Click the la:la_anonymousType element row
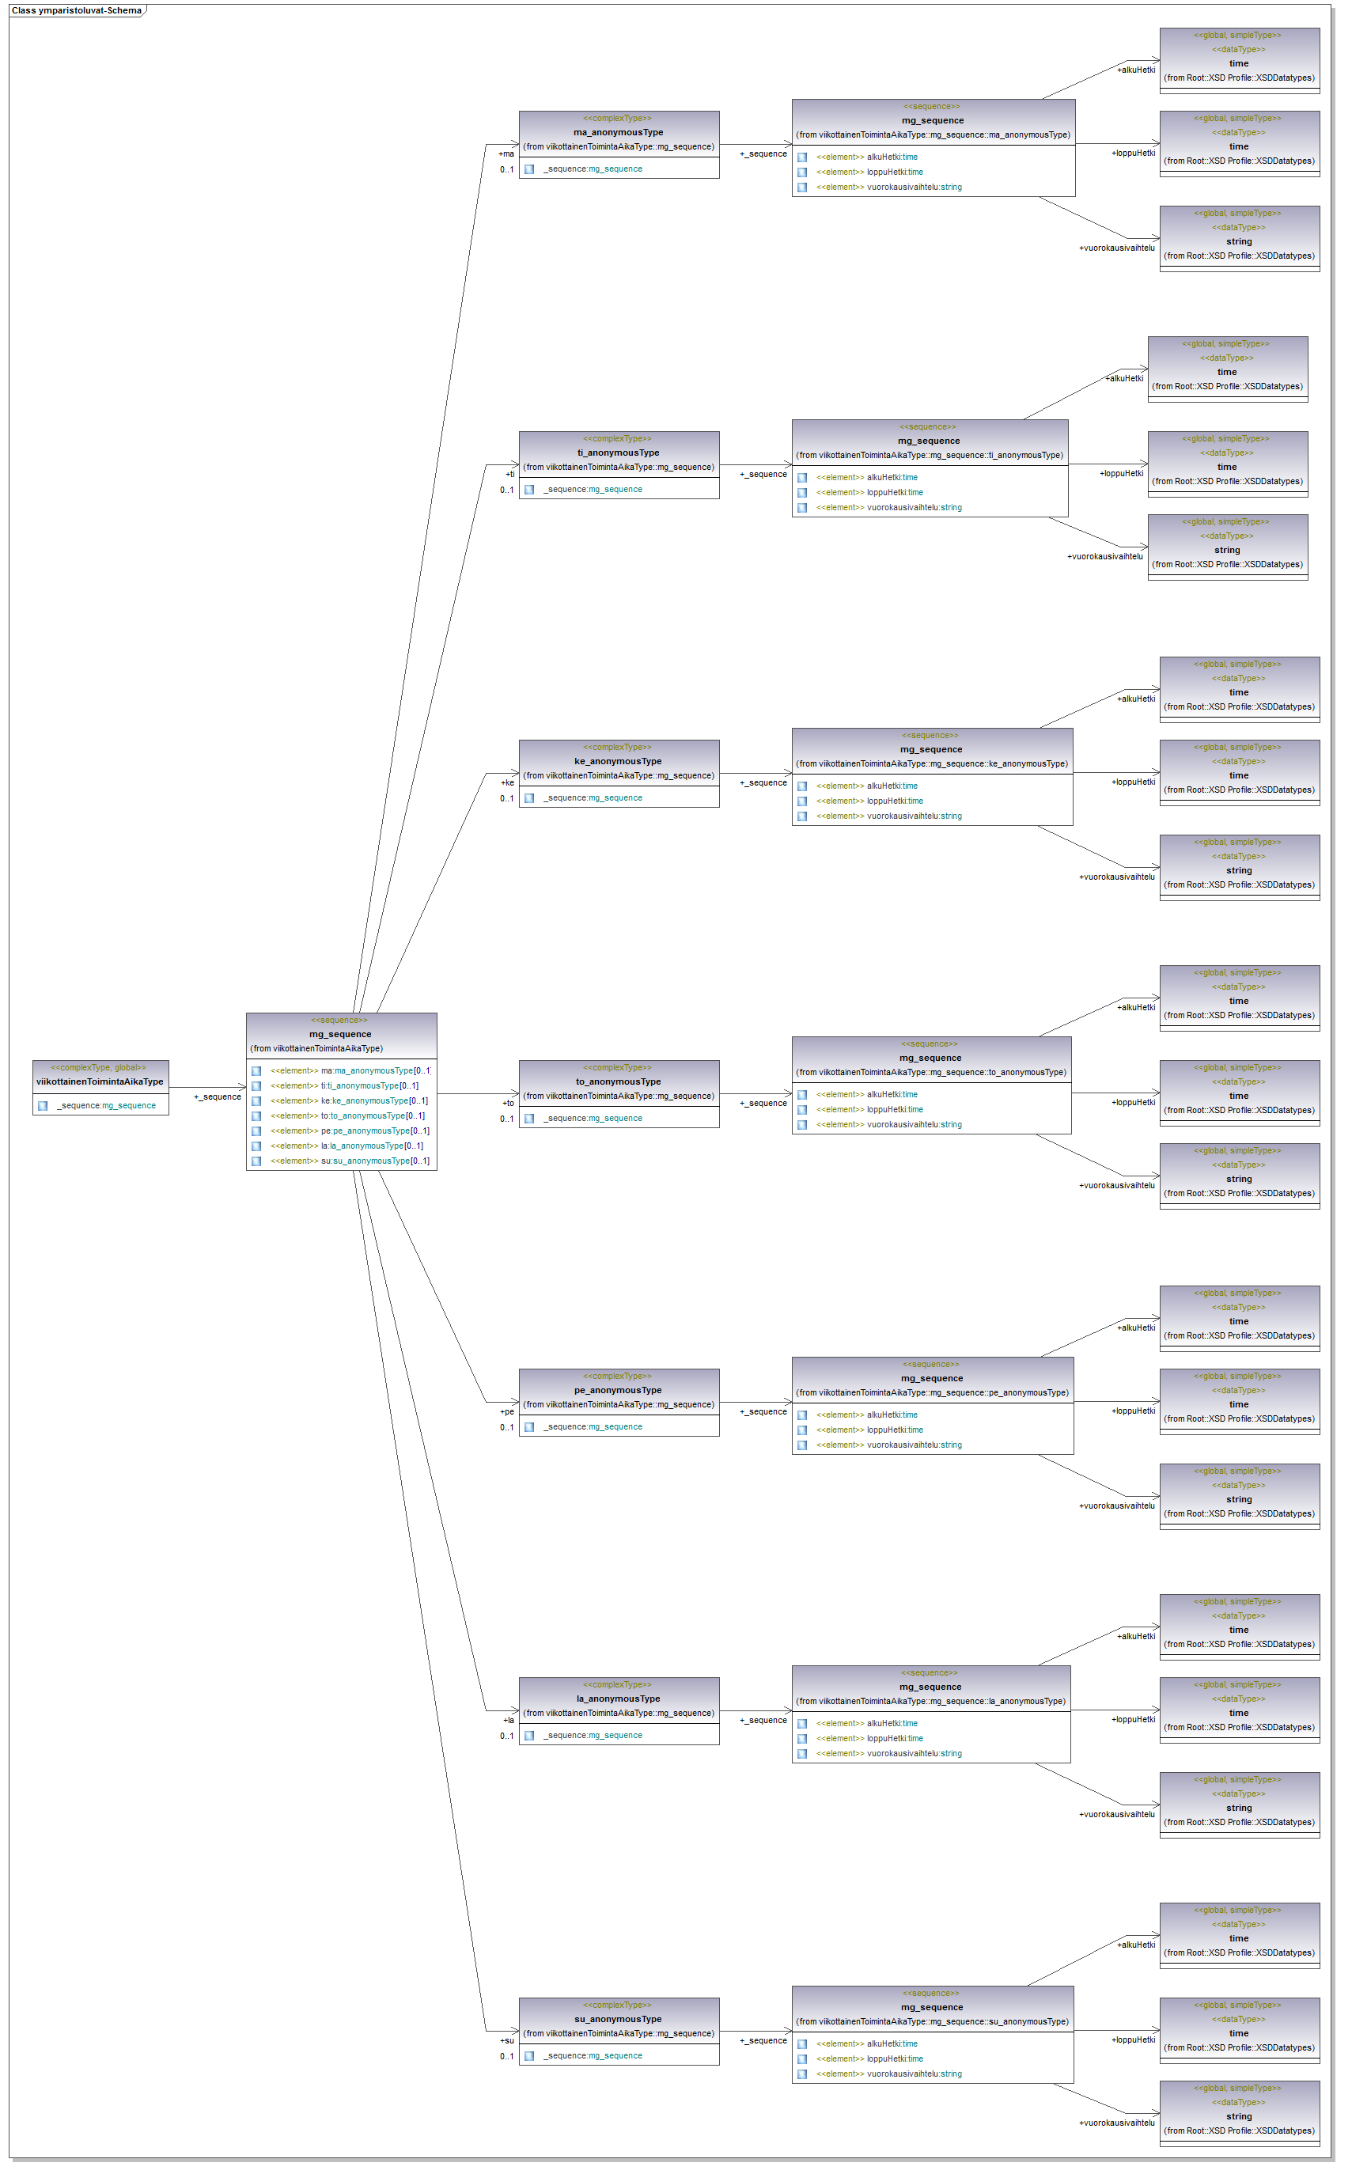1352x2174 pixels. [x=349, y=1146]
